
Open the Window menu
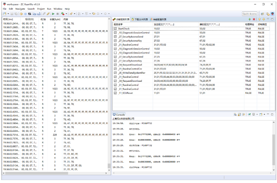pos(58,9)
